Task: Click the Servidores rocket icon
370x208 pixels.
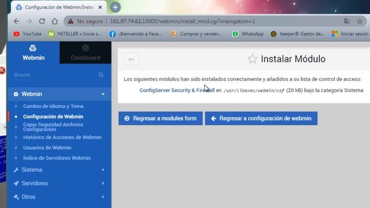Action: tap(16, 183)
